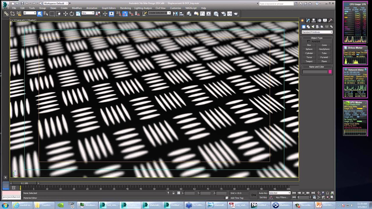Viewport: 372px width, 209px height.
Task: Toggle Percent Snap in toolbar
Action: 131,14
